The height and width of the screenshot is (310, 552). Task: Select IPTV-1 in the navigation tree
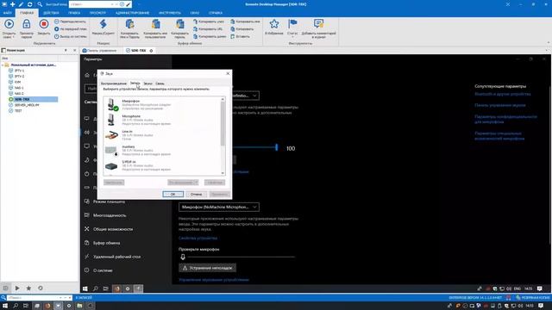pos(19,71)
